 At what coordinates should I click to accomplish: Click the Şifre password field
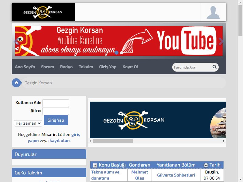(56, 111)
